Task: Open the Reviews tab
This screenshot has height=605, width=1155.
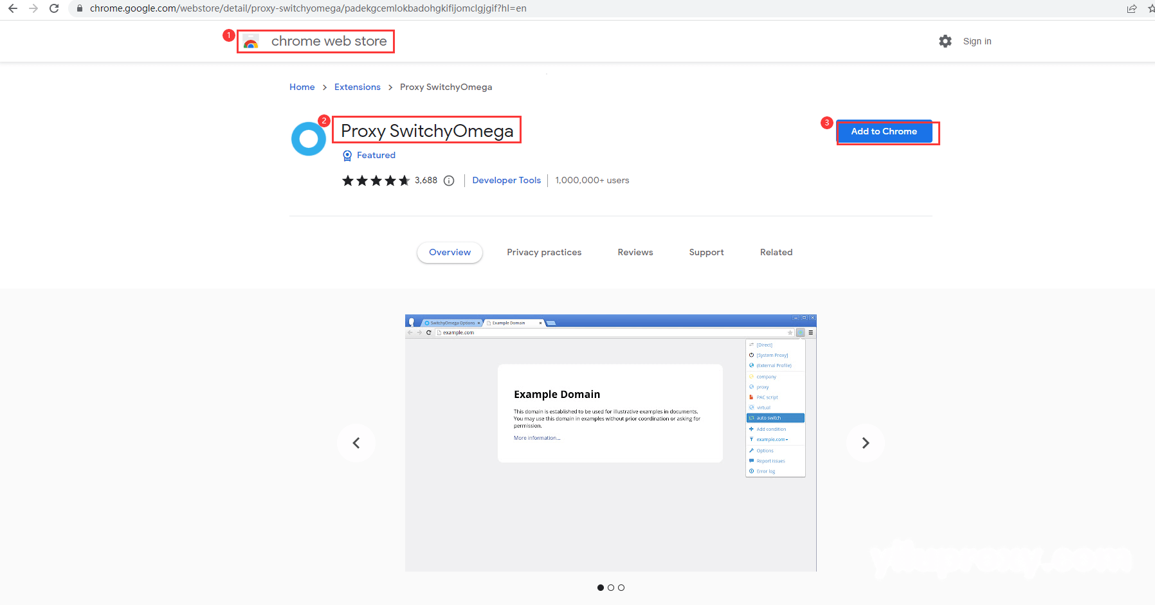Action: 635,253
